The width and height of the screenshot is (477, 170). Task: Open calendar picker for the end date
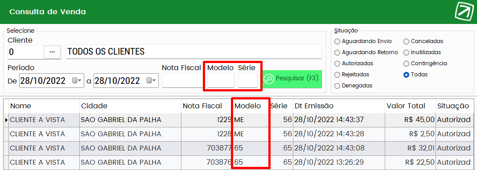[151, 81]
